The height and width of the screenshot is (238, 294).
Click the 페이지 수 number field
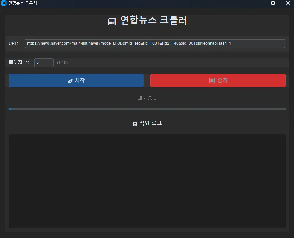[x=44, y=62]
